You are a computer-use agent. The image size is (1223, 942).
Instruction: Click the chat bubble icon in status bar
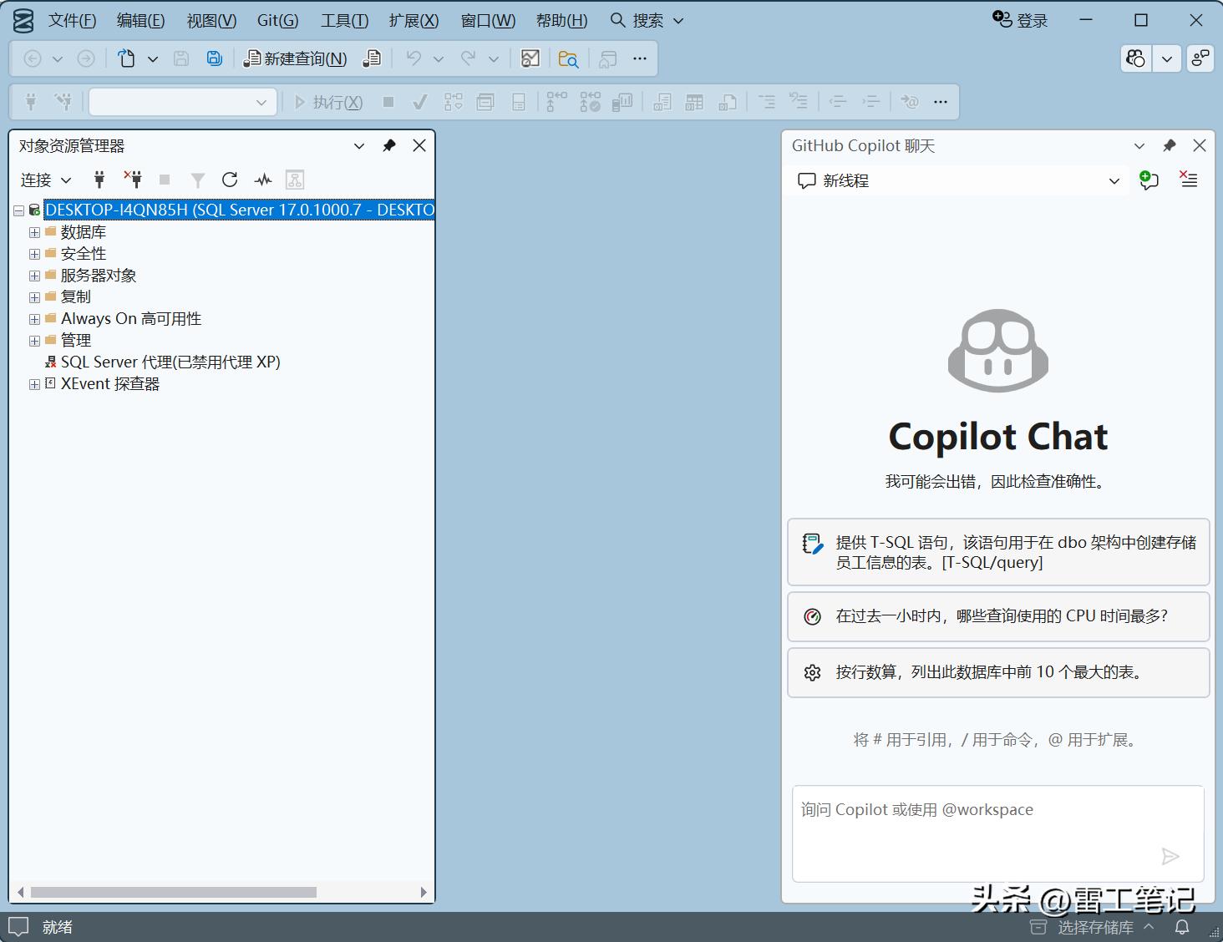pyautogui.click(x=18, y=927)
